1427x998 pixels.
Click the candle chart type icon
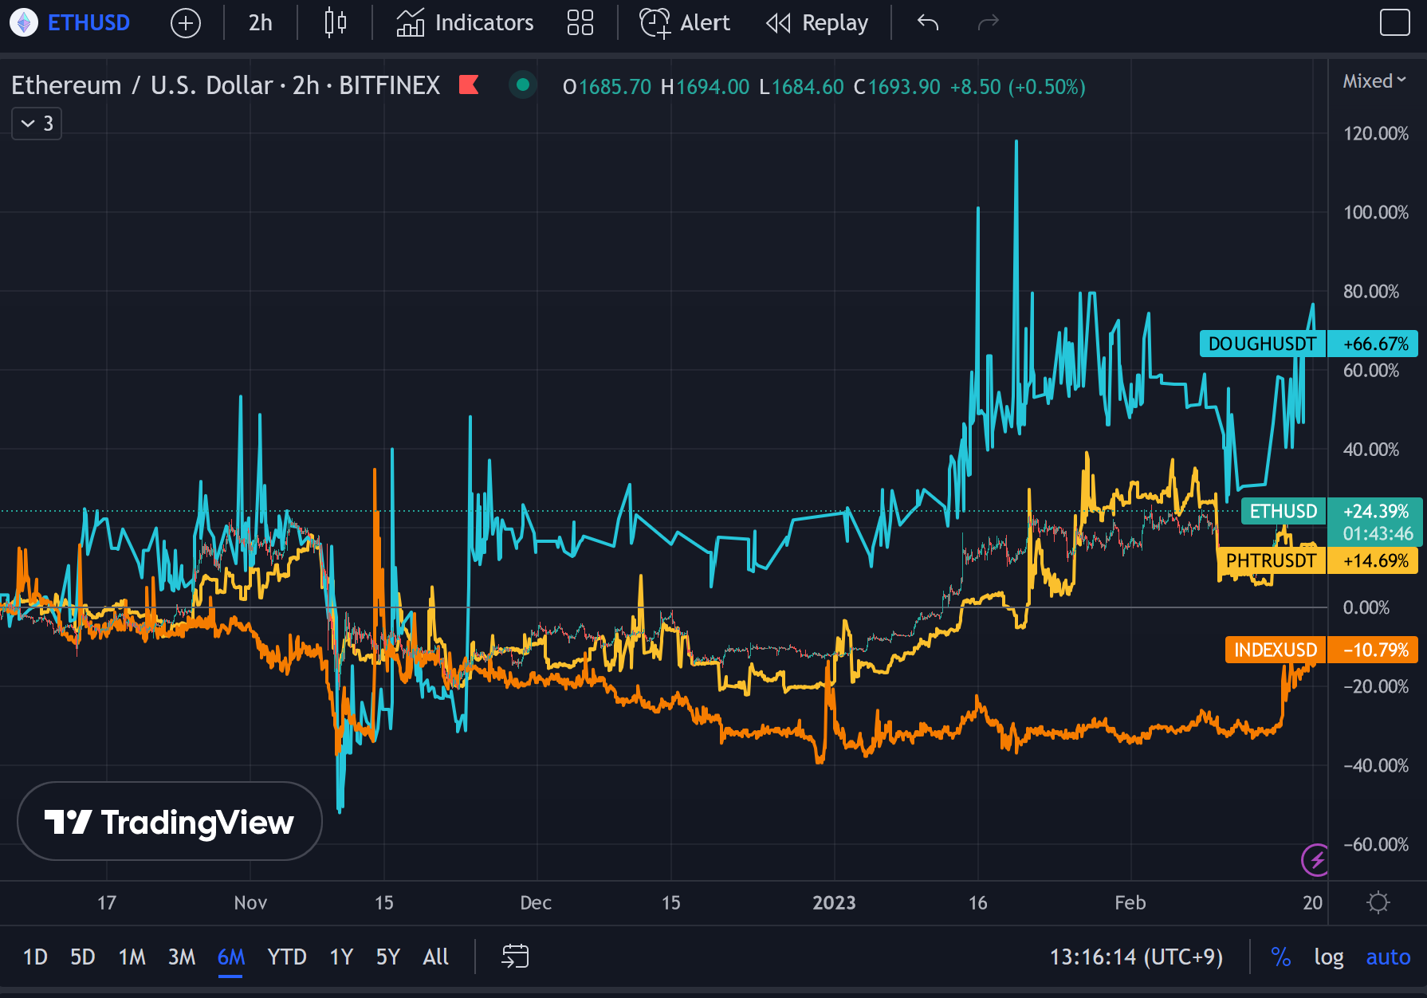(335, 22)
